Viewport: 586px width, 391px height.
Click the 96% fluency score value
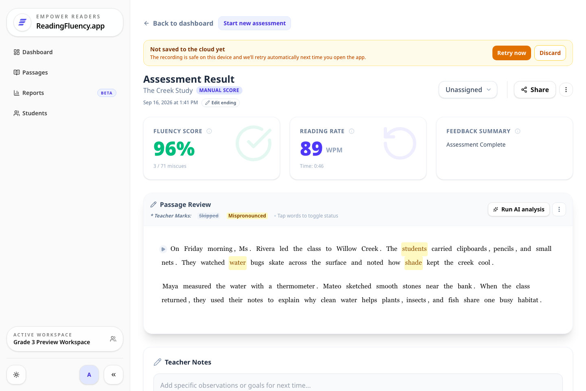[x=174, y=149]
